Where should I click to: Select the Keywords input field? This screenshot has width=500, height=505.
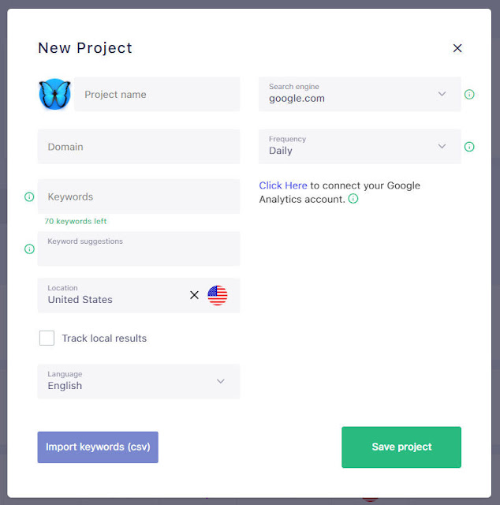pos(139,196)
